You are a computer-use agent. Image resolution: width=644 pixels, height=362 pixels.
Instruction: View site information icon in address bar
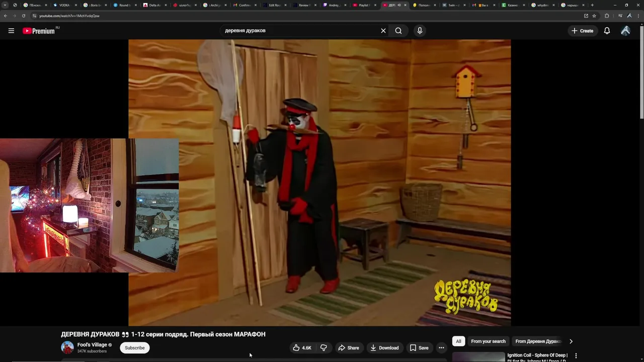click(34, 16)
